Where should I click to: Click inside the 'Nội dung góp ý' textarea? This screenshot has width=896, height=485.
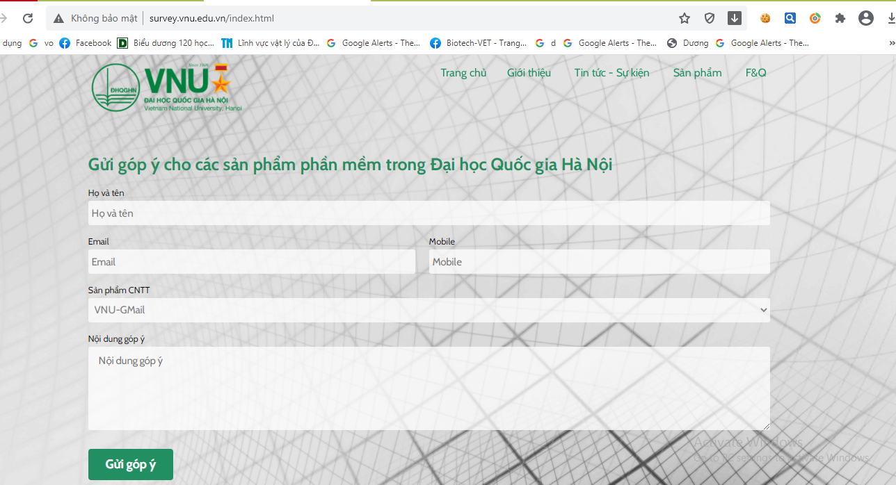pyautogui.click(x=429, y=388)
